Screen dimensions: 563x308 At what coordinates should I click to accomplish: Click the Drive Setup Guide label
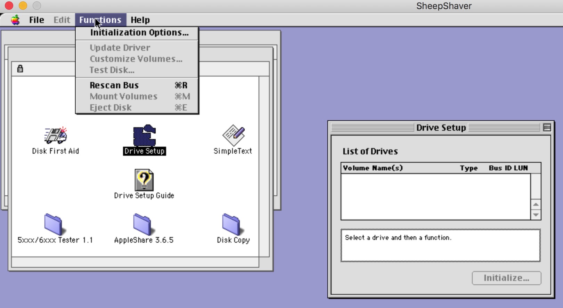point(144,196)
